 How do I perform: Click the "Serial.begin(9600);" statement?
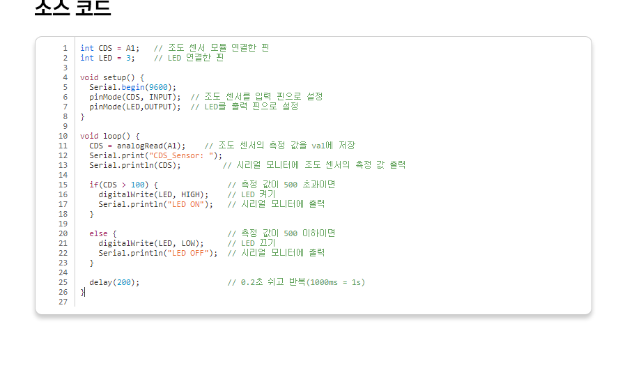[x=132, y=87]
